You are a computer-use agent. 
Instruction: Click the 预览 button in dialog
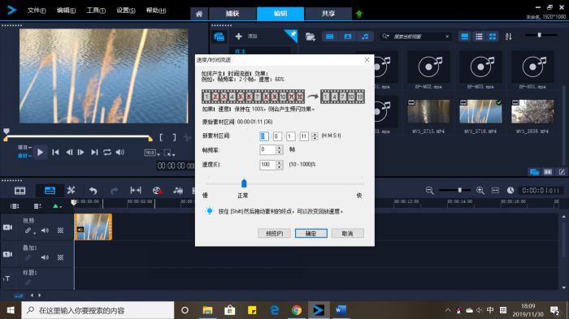point(275,234)
